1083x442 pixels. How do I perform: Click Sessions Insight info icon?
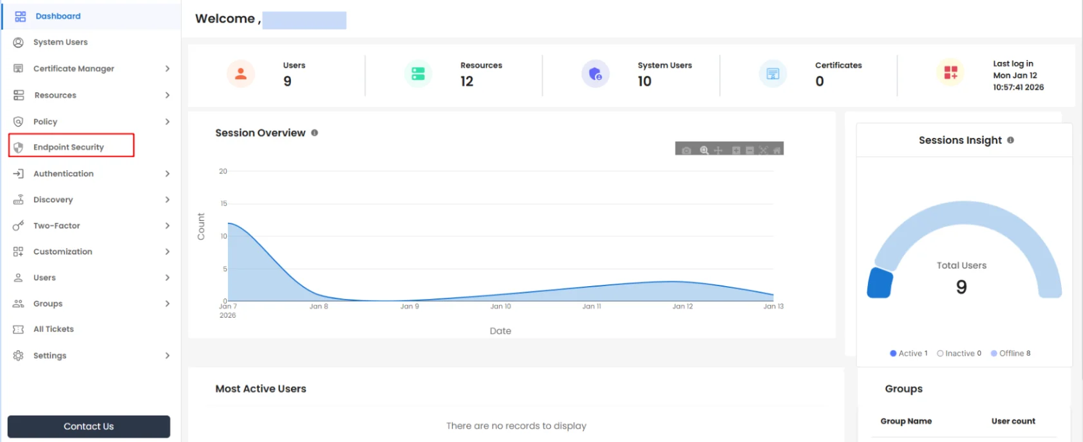point(1010,140)
